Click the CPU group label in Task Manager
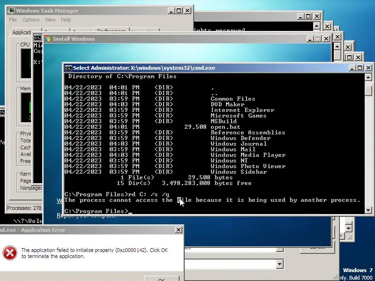Screen dimensions: 375x281 click(25, 44)
